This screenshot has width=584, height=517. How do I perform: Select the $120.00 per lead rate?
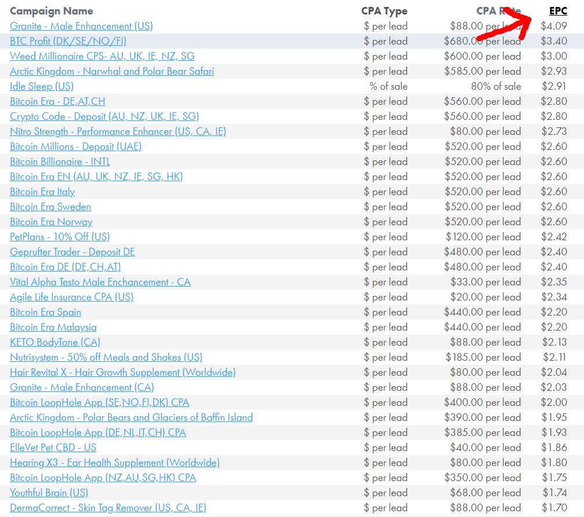[483, 237]
